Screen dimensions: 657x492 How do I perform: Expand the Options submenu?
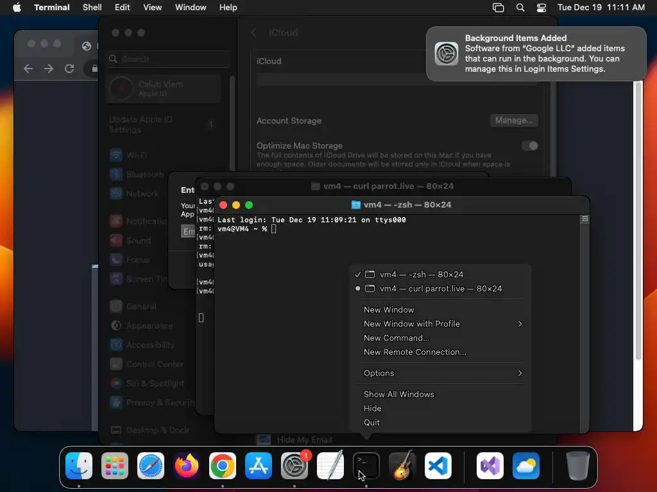click(x=440, y=373)
